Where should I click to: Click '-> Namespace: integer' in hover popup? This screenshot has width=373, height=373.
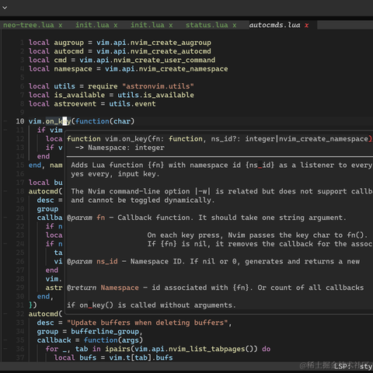pos(120,148)
